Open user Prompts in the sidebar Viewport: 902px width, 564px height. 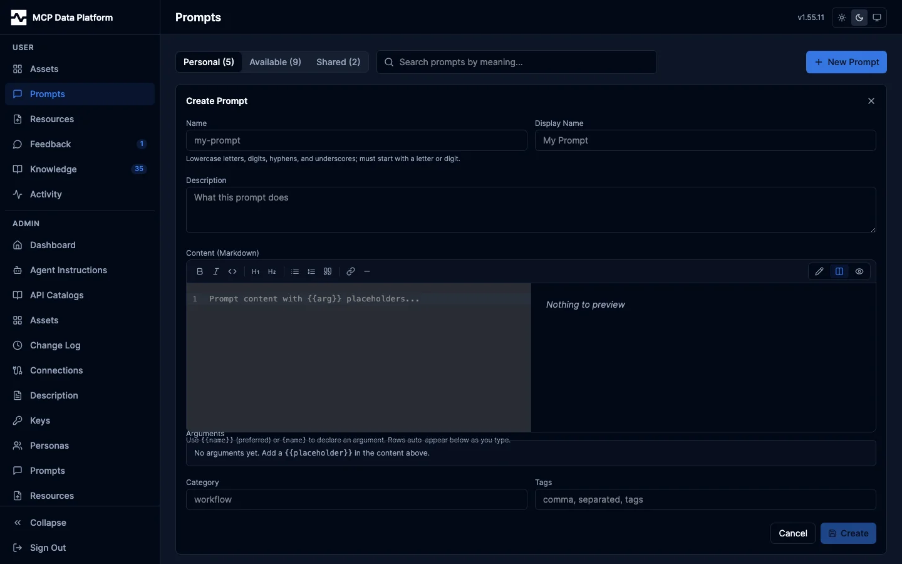click(80, 94)
